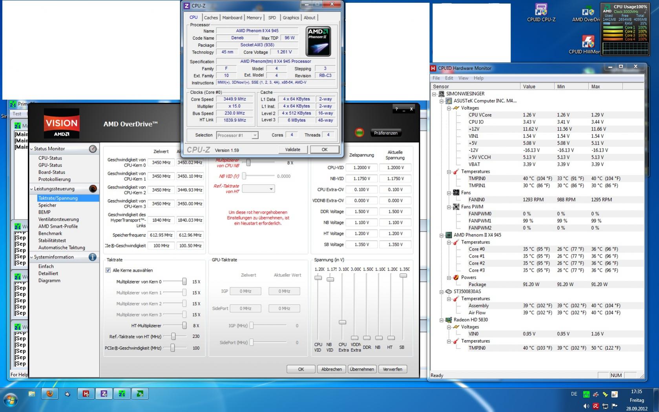Viewport: 659px width, 412px height.
Task: Click Übernehmen to apply OverDrive settings
Action: click(x=361, y=369)
